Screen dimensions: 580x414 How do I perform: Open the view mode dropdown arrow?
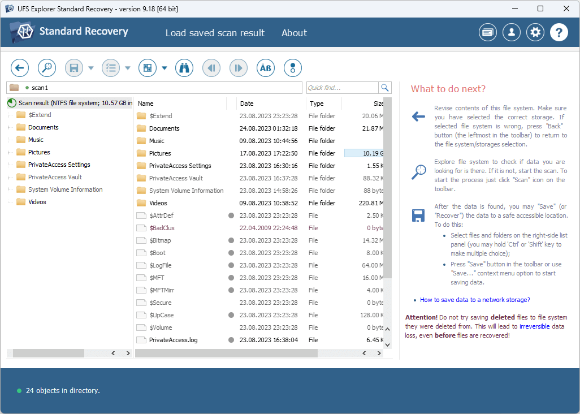tap(165, 68)
